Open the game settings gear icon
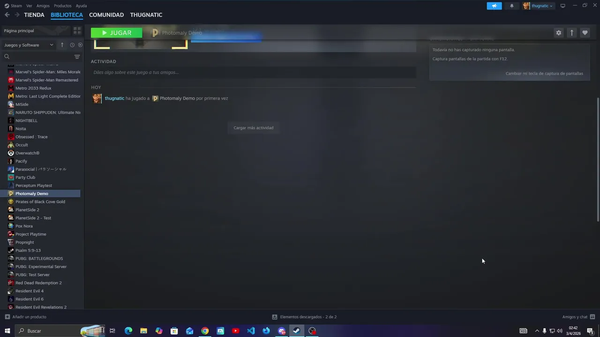 558,33
